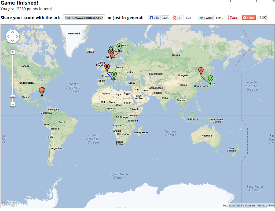Click the green C line toward Japan
Viewport: 275px width, 211px height.
coord(206,80)
